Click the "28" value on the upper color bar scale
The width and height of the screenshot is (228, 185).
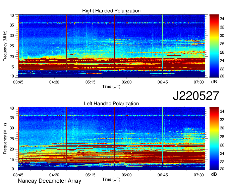pos(222,44)
